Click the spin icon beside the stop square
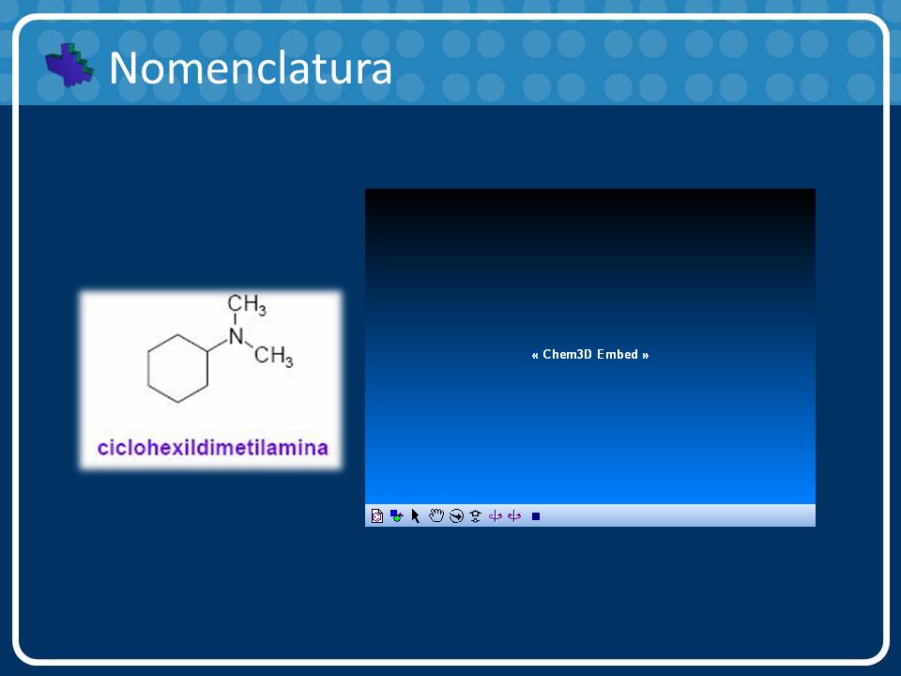 pyautogui.click(x=514, y=516)
